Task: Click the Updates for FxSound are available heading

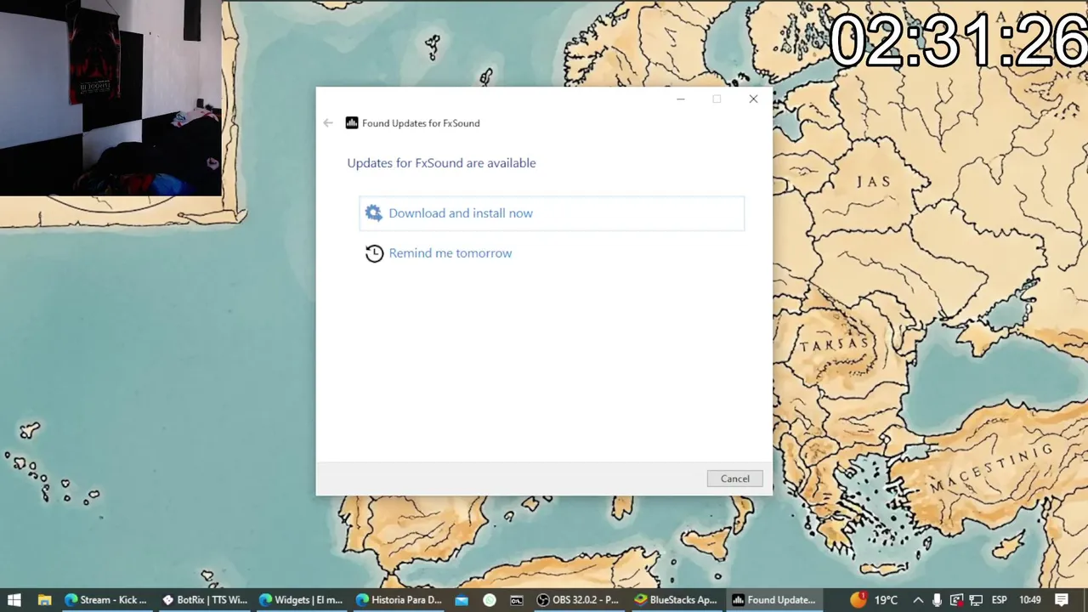Action: (x=441, y=163)
